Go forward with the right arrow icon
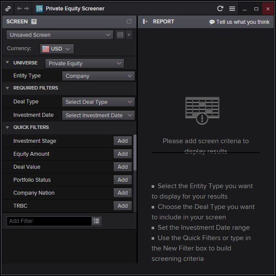The height and width of the screenshot is (276, 276). pyautogui.click(x=26, y=8)
